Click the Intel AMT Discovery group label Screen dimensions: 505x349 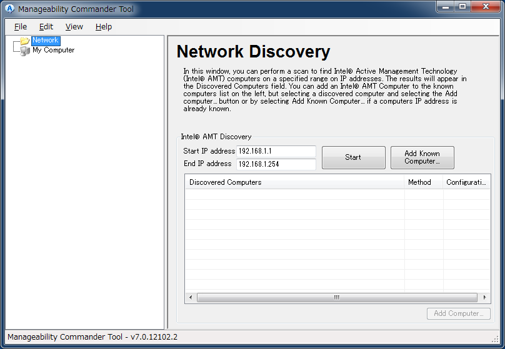[216, 137]
